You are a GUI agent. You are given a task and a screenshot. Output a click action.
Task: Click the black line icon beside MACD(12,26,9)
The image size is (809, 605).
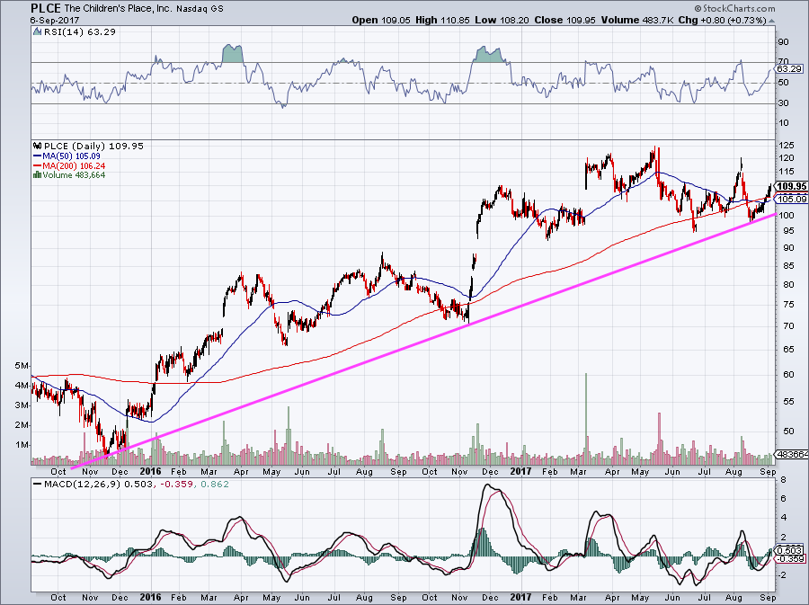pyautogui.click(x=37, y=485)
